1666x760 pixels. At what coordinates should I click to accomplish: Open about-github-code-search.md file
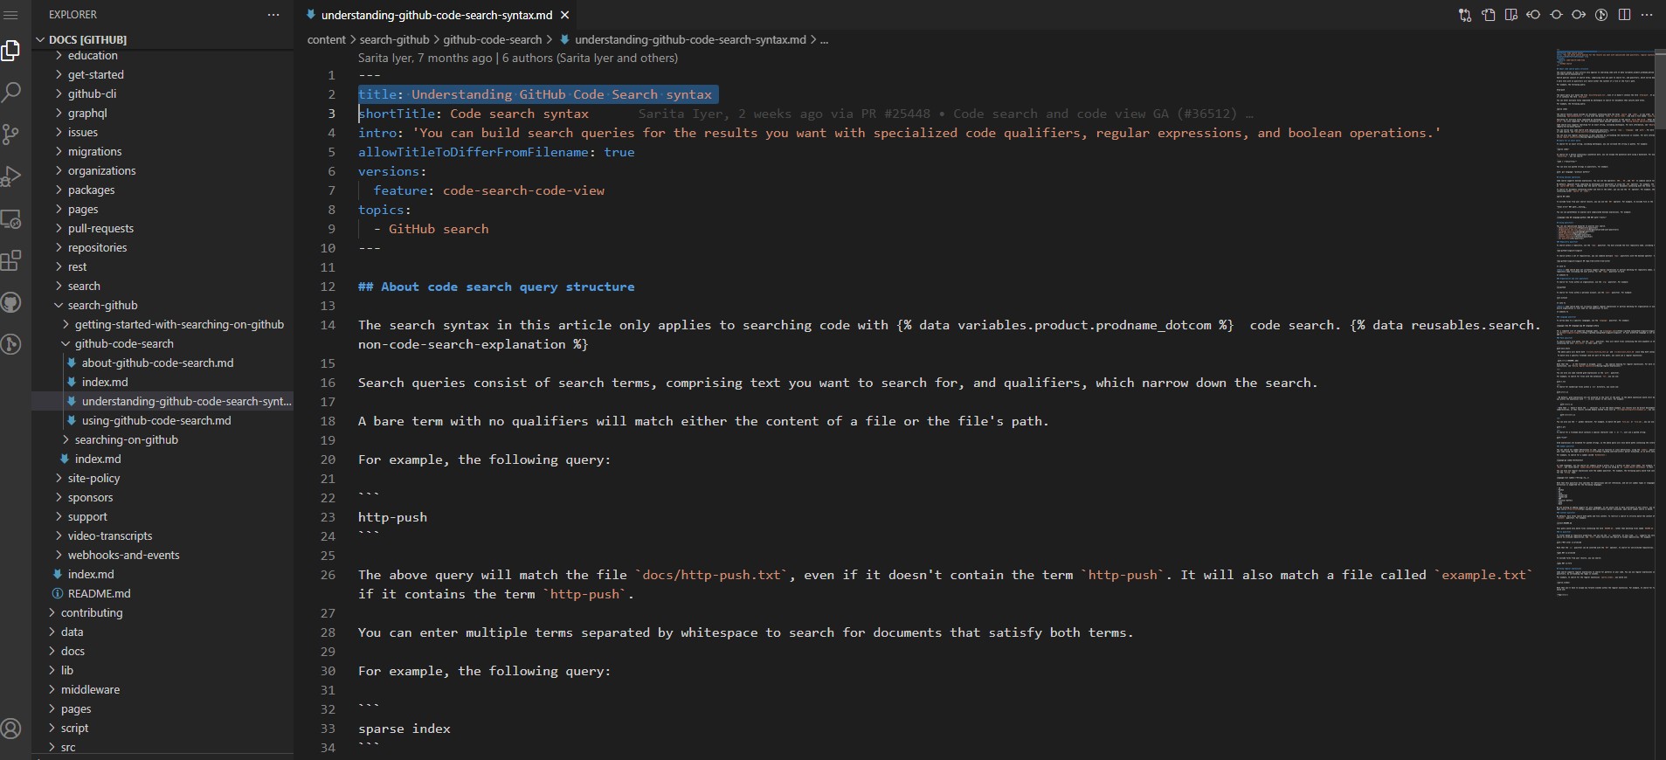157,363
